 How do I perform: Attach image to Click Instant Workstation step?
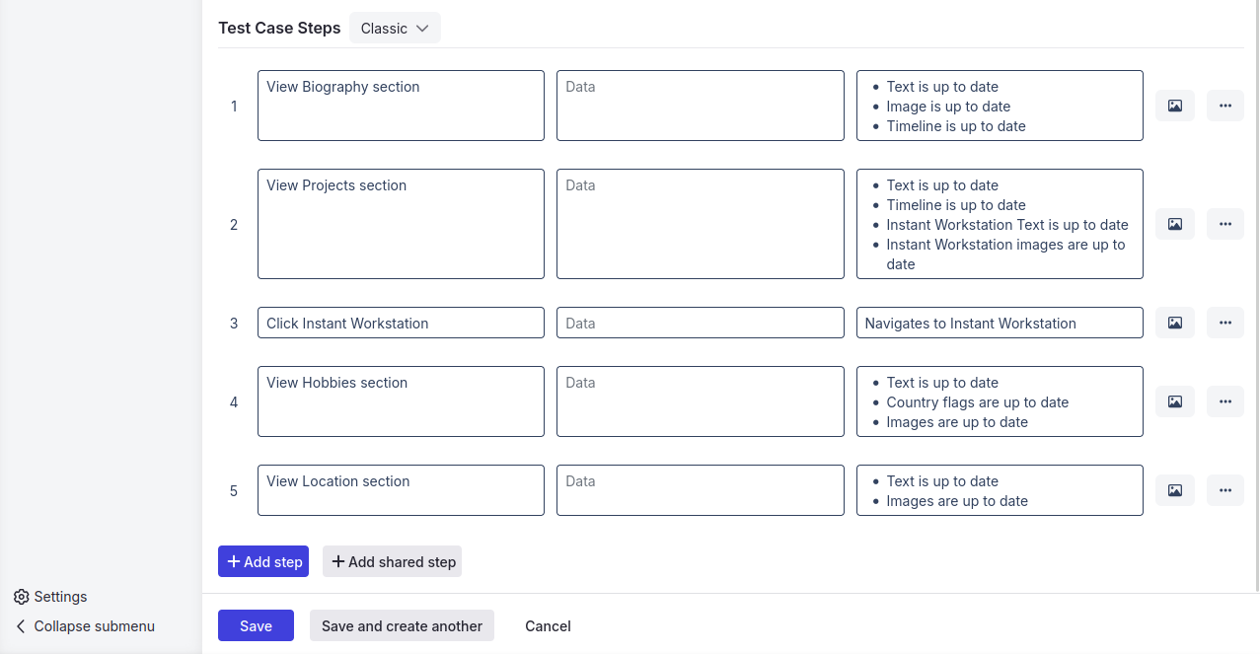(1175, 323)
